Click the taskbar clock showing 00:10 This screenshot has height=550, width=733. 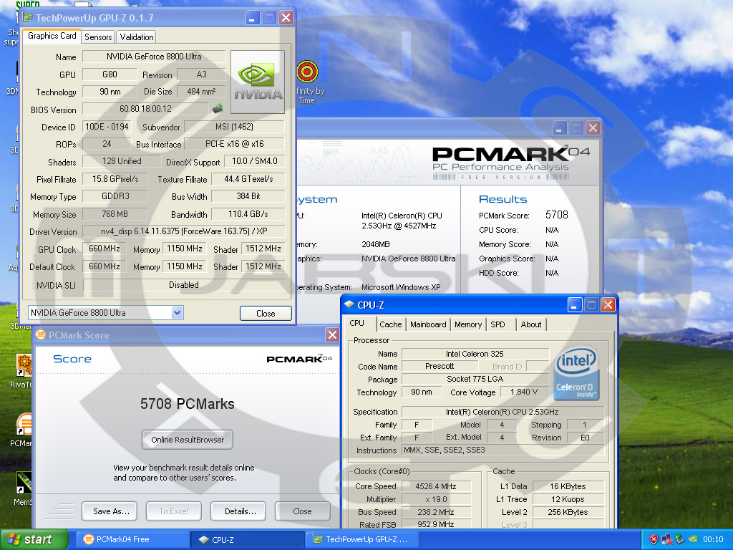713,539
